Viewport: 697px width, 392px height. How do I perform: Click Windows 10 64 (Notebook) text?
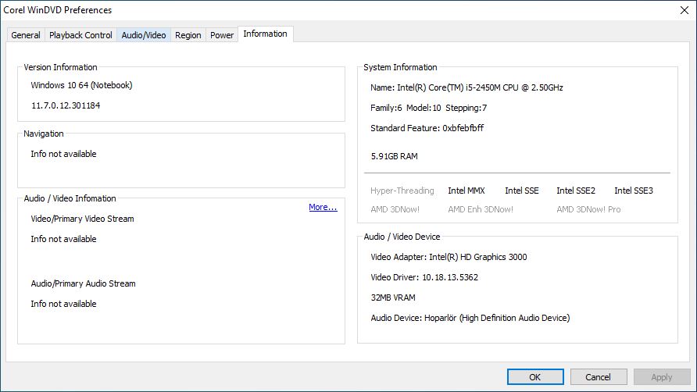(x=81, y=85)
